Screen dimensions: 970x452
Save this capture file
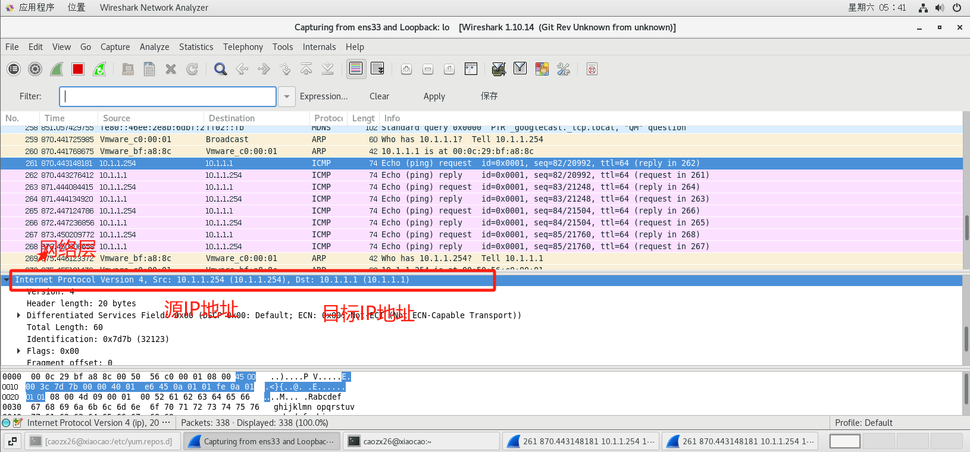pos(149,69)
